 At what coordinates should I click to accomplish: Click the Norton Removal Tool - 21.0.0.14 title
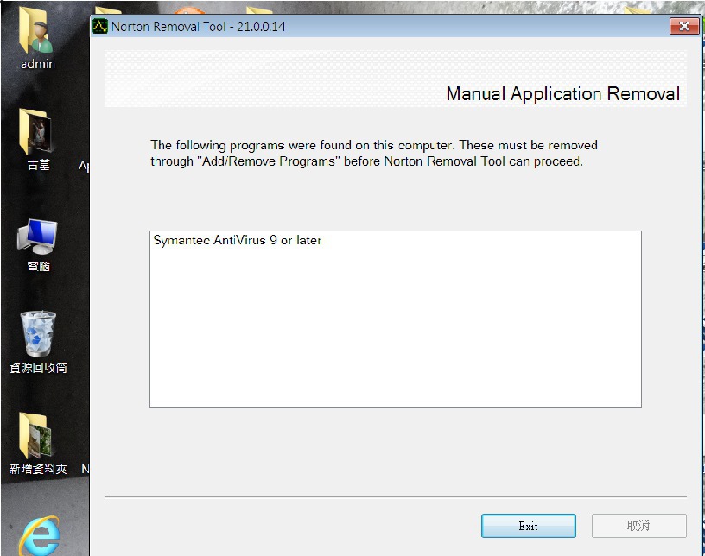(199, 27)
